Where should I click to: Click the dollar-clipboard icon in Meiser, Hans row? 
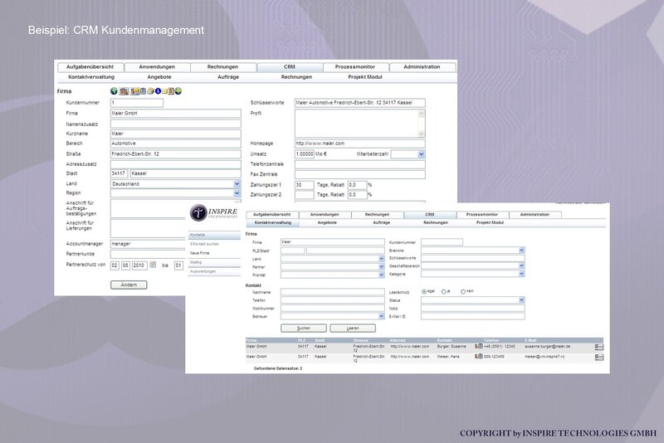point(479,357)
